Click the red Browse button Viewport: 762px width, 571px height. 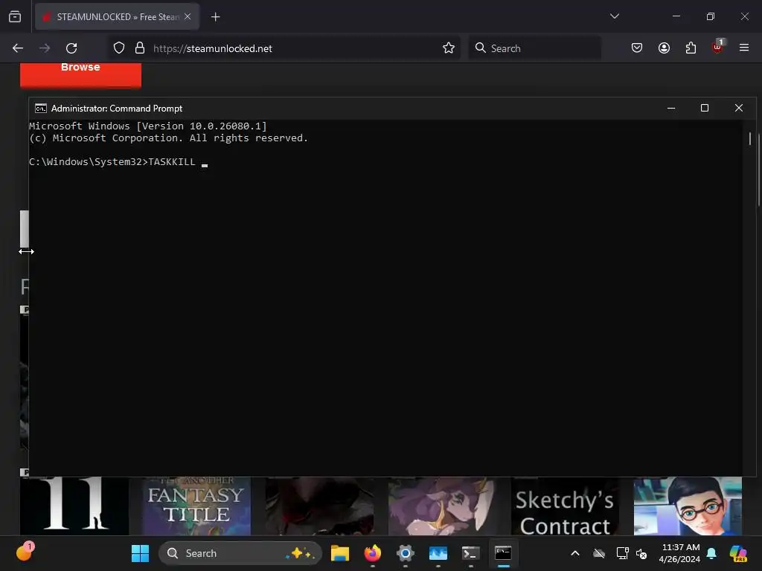tap(80, 74)
